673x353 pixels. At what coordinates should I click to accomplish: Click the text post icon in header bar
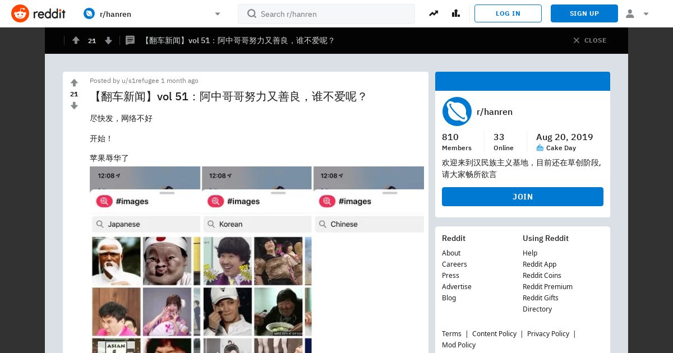pyautogui.click(x=130, y=40)
